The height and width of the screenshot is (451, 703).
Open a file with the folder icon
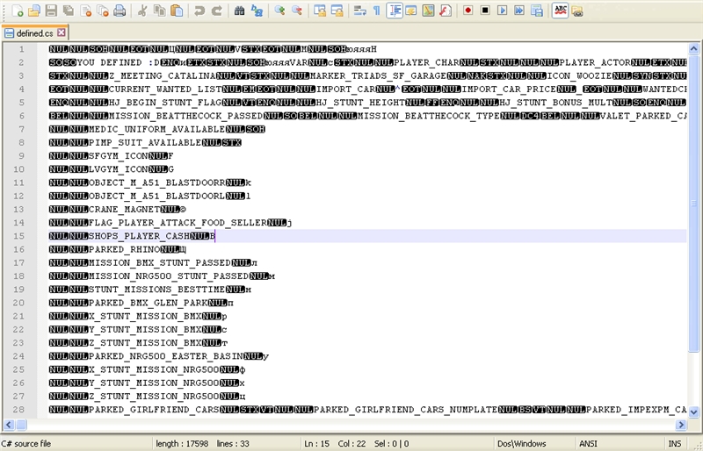pyautogui.click(x=33, y=11)
